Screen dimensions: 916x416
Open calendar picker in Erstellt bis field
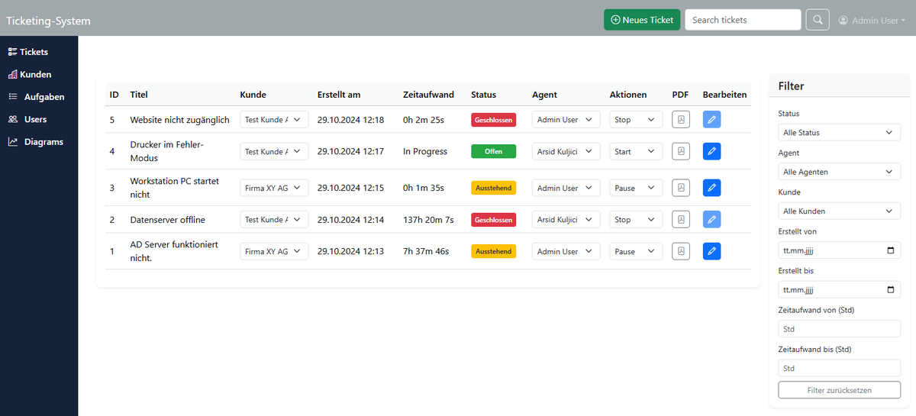pyautogui.click(x=891, y=290)
